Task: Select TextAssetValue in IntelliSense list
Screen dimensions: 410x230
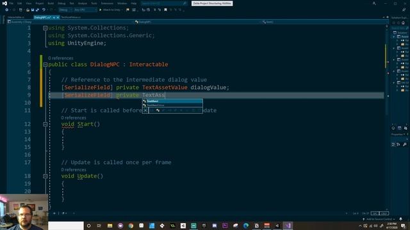Action: (x=172, y=105)
